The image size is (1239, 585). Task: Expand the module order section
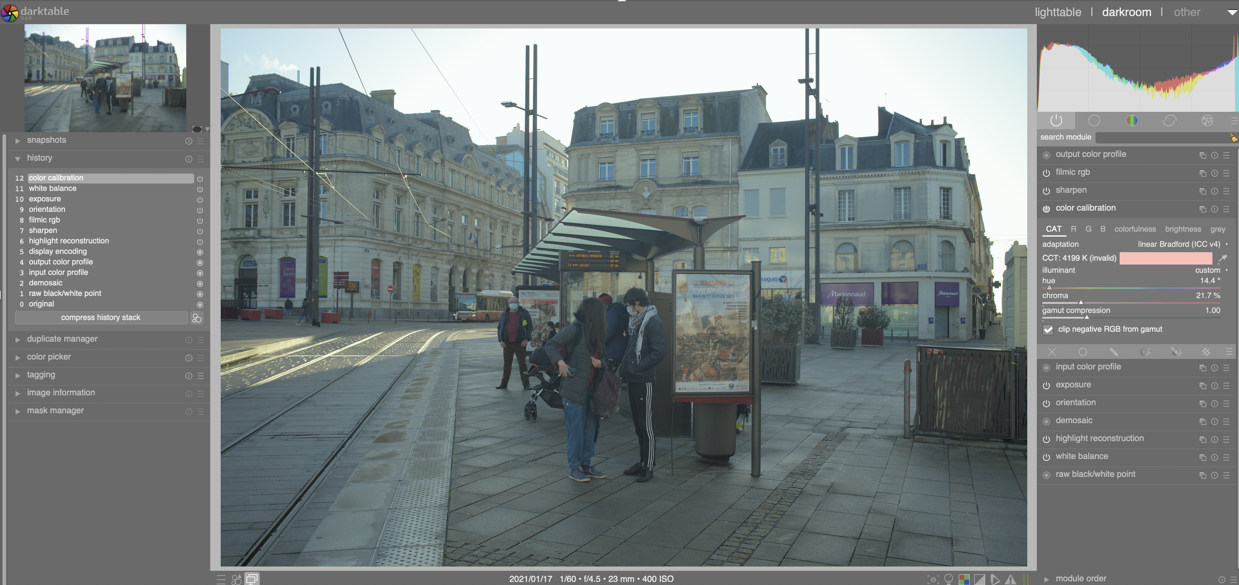[1081, 578]
